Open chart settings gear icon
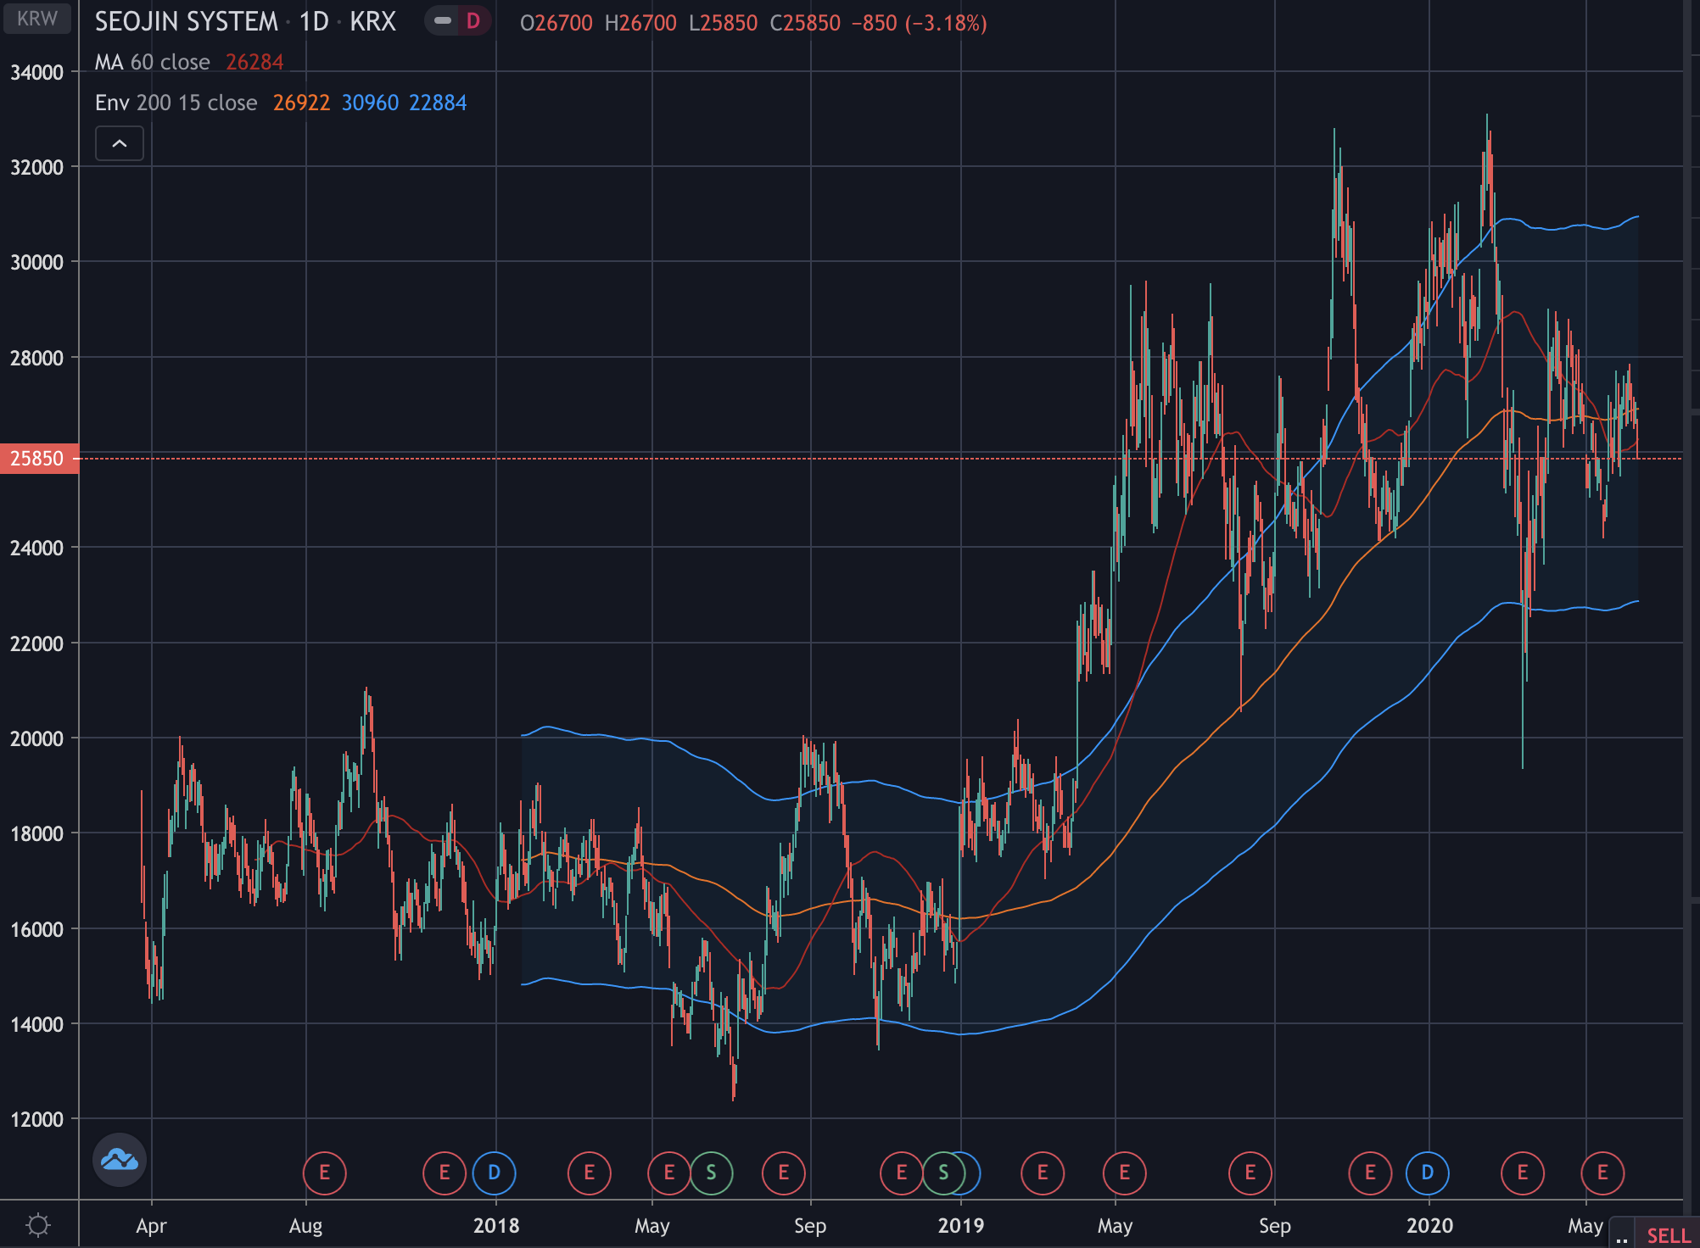The image size is (1700, 1248). [x=38, y=1225]
